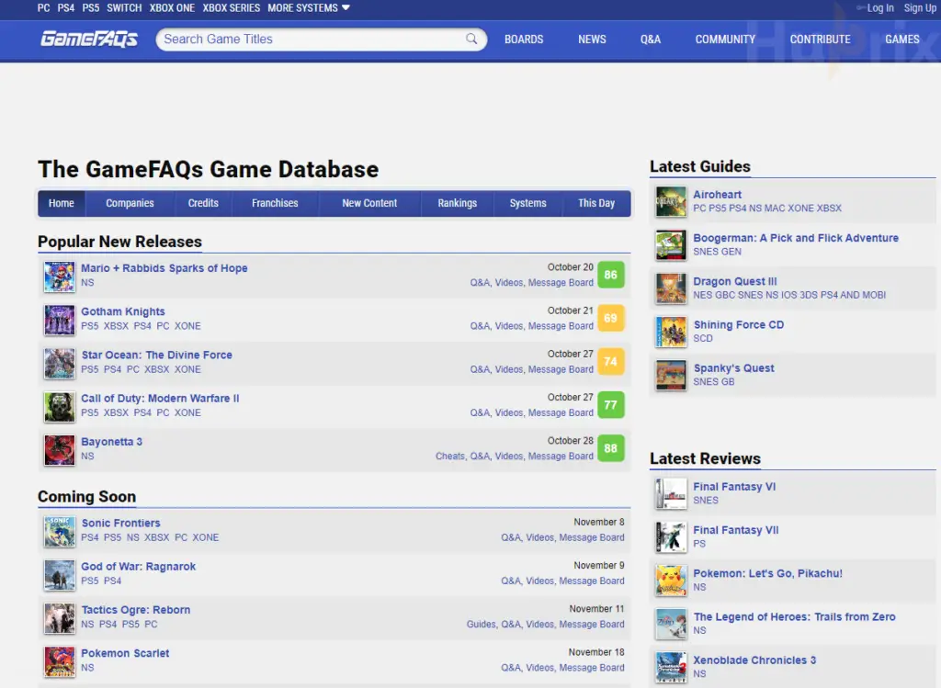Switch to the Rankings tab
This screenshot has width=941, height=688.
(458, 203)
